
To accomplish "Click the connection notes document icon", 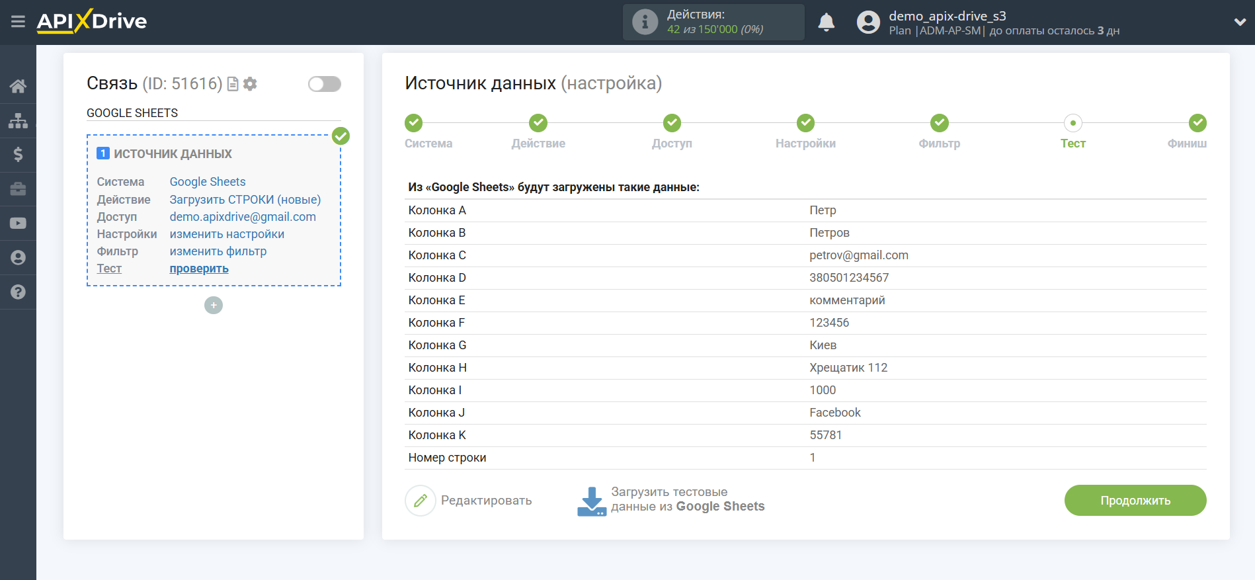I will tap(232, 84).
